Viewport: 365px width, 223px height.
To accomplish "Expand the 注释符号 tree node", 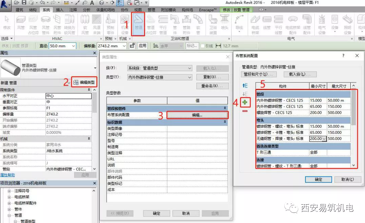I will tap(9, 191).
